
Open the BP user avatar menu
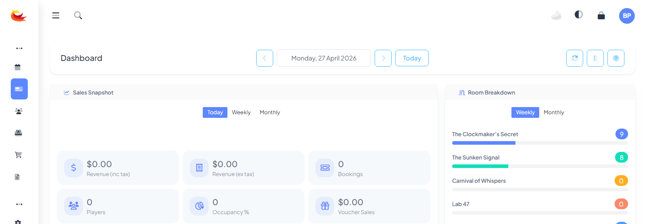click(x=627, y=16)
